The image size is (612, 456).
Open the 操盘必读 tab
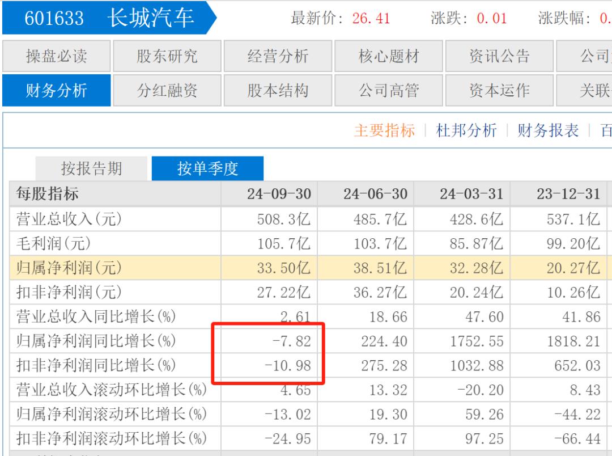[56, 56]
